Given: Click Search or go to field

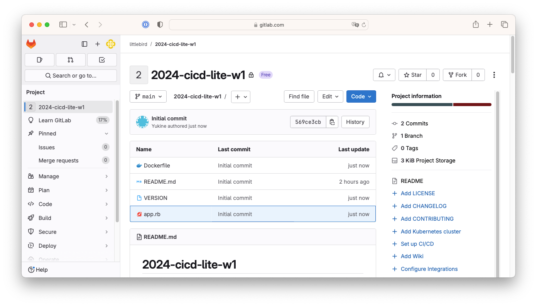Looking at the screenshot, I should [71, 76].
